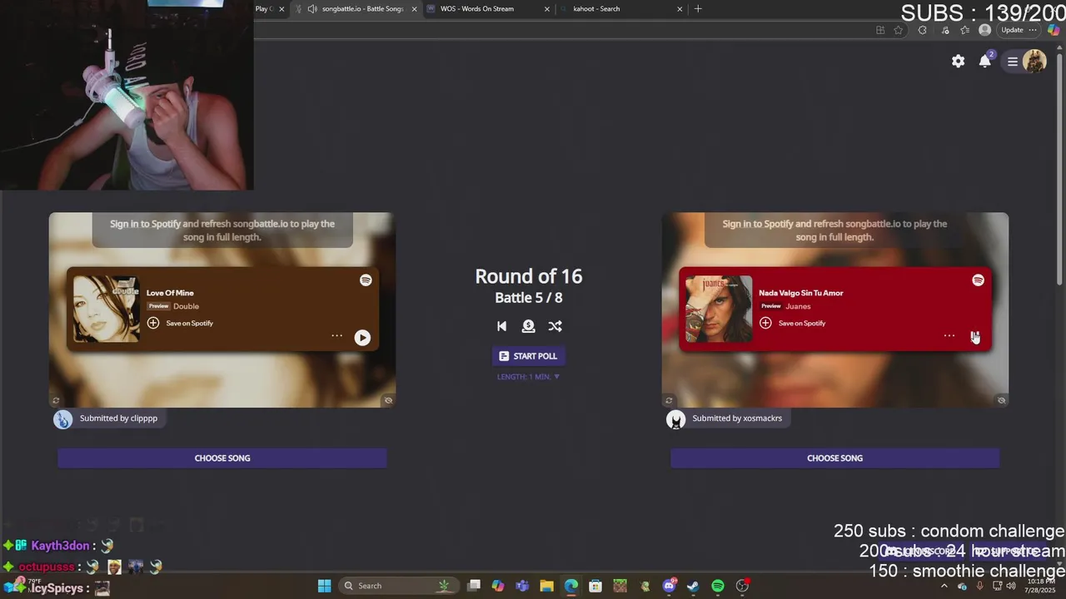Open Microsoft Teams from taskbar

pos(522,586)
